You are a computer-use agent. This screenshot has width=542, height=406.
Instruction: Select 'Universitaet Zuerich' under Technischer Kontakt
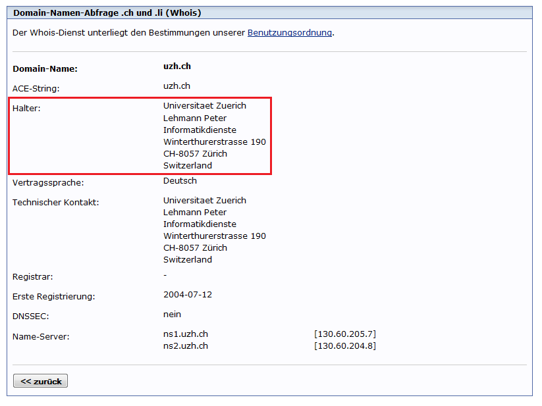tap(205, 200)
